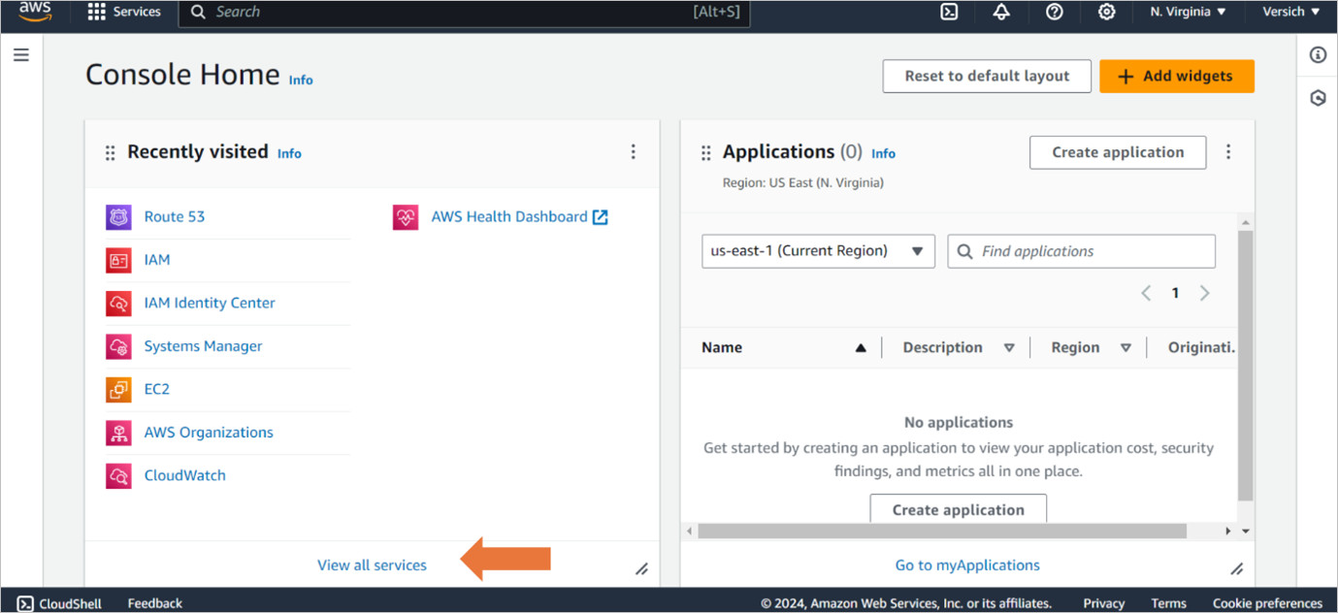Click the AWS logo
Image resolution: width=1338 pixels, height=613 pixels.
click(x=35, y=12)
